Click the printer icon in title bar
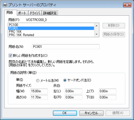Image resolution: width=134 pixels, height=120 pixels. coord(5,5)
